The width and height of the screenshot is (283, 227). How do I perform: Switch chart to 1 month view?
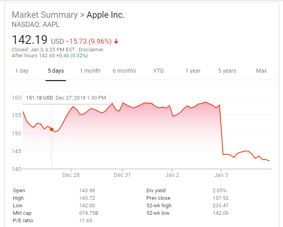coord(90,71)
